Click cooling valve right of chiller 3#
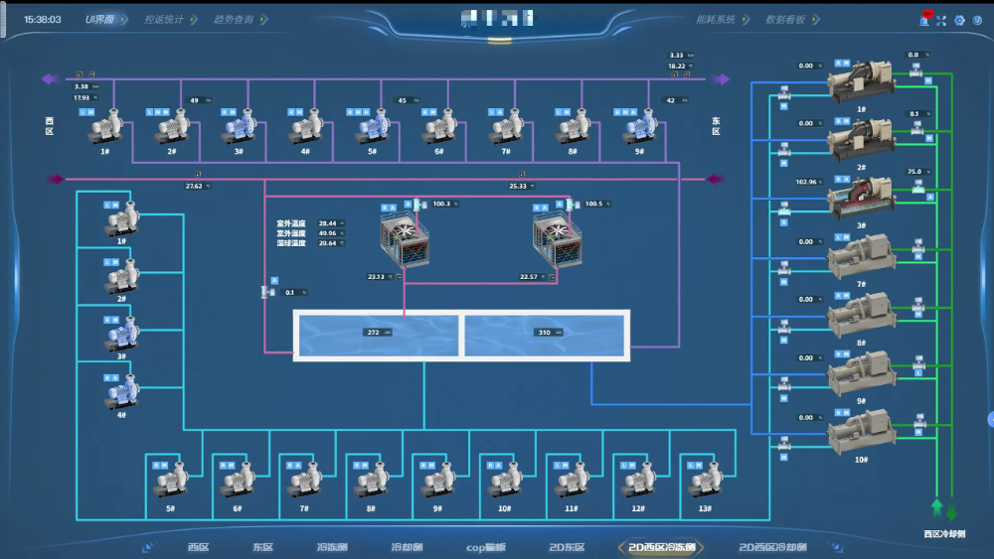Viewport: 994px width, 559px height. click(x=917, y=187)
